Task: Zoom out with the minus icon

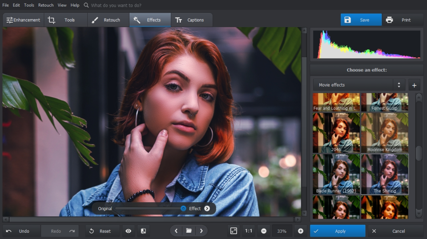Action: point(264,231)
